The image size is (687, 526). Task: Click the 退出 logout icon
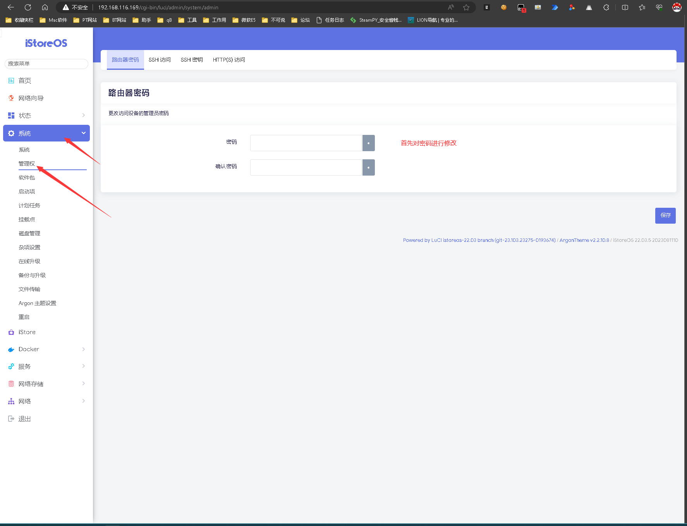(x=11, y=419)
